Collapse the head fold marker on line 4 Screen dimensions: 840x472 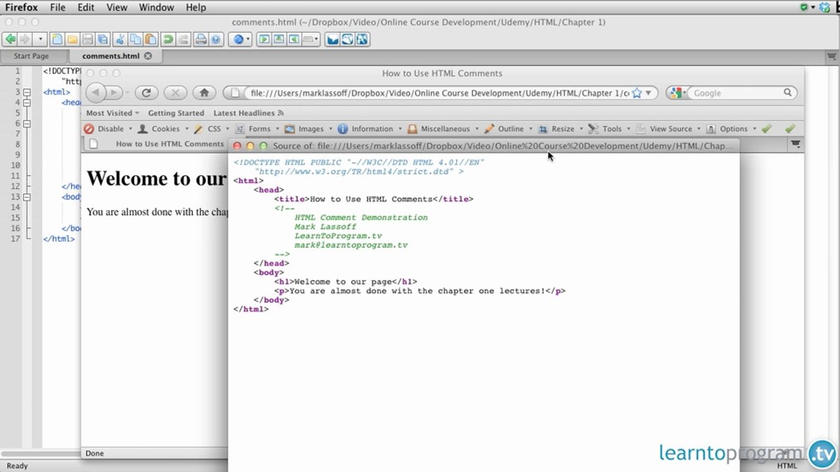click(27, 103)
